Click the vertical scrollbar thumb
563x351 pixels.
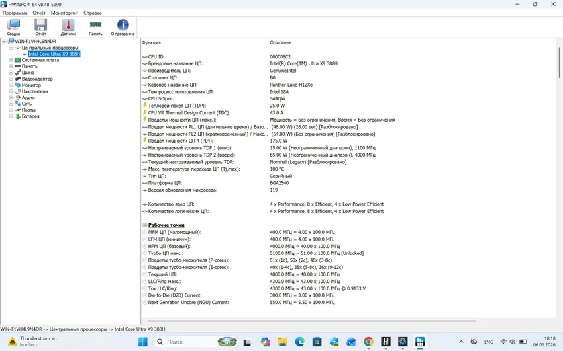559,63
